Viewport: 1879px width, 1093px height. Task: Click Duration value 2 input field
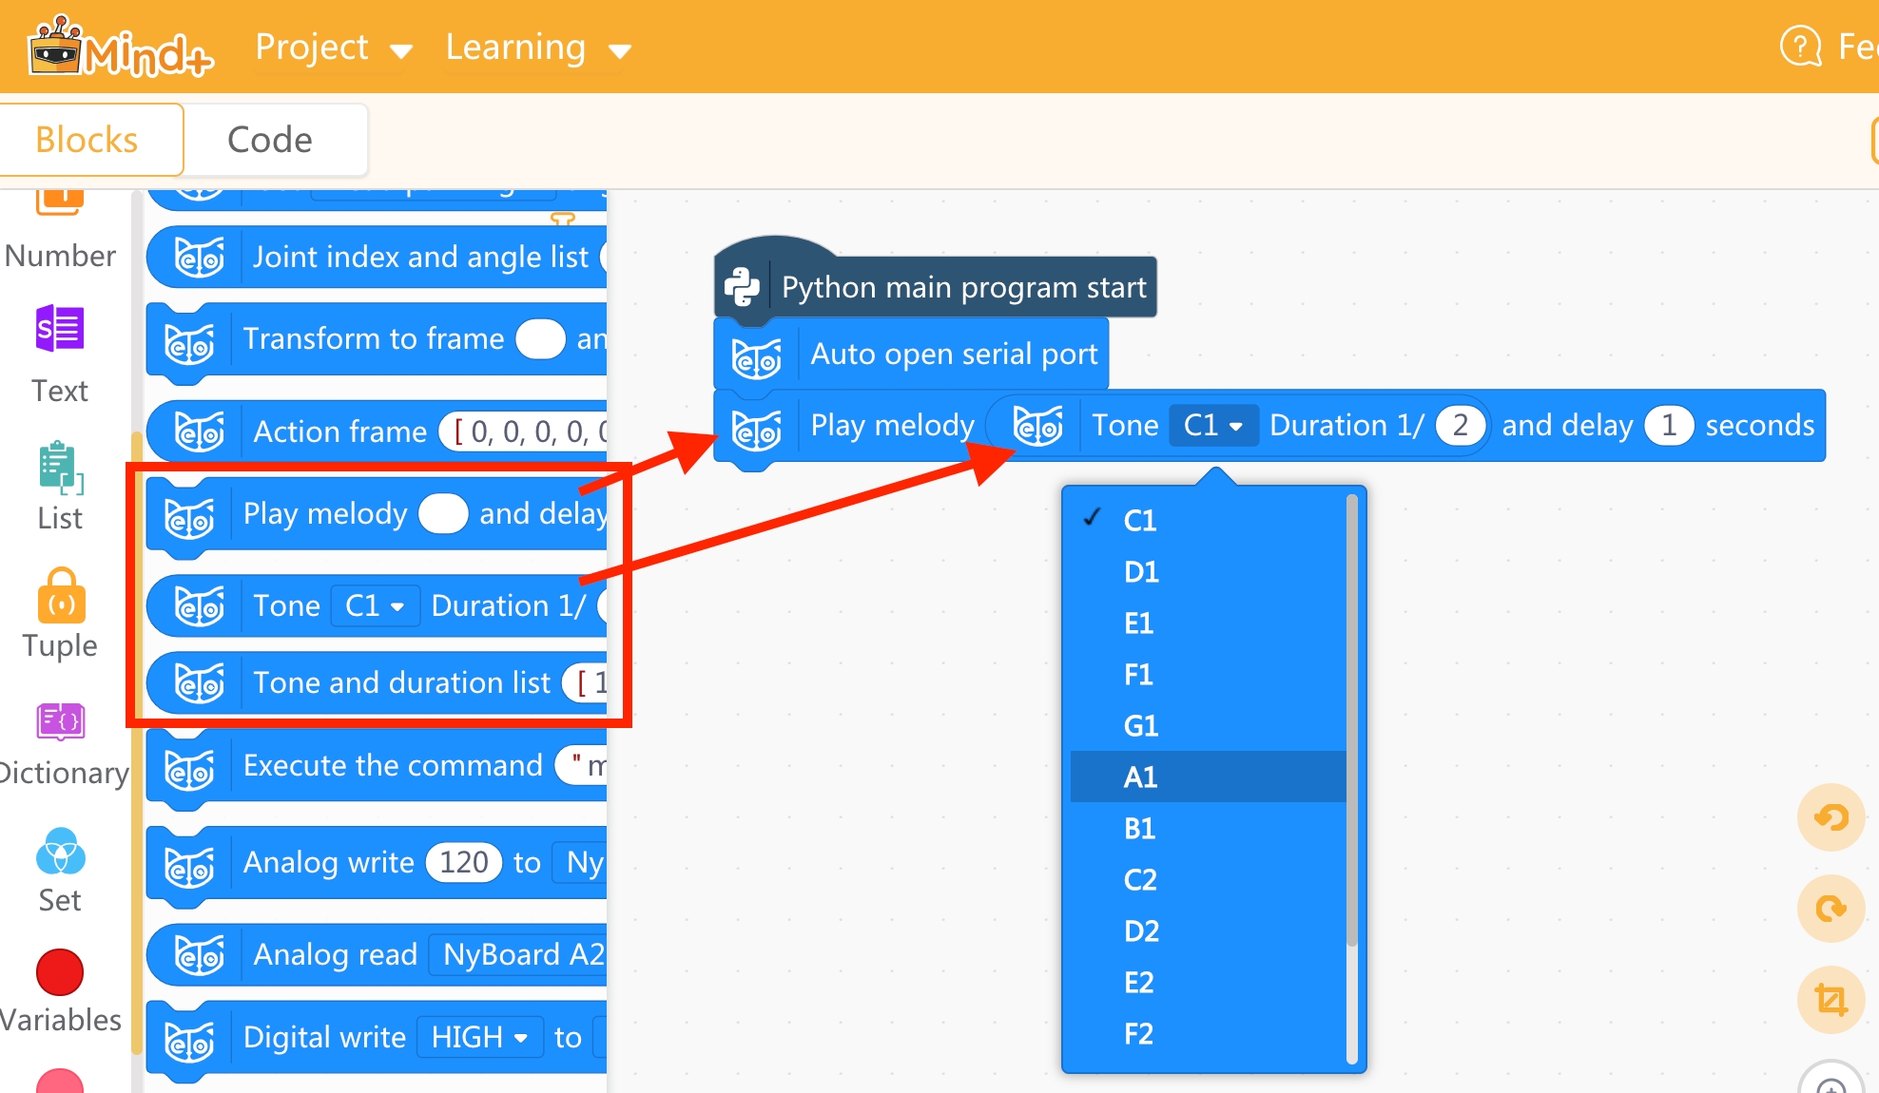pyautogui.click(x=1460, y=426)
